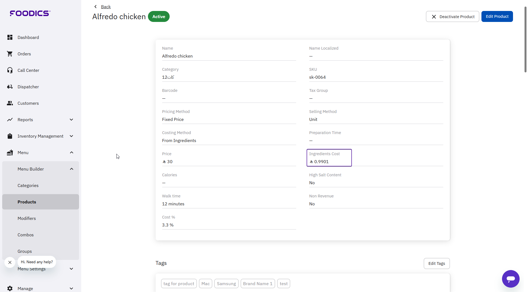This screenshot has height=292, width=527.
Task: Click the Customers people icon
Action: [10, 103]
